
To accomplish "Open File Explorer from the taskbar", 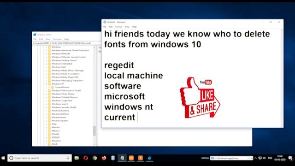I will pos(77,158).
